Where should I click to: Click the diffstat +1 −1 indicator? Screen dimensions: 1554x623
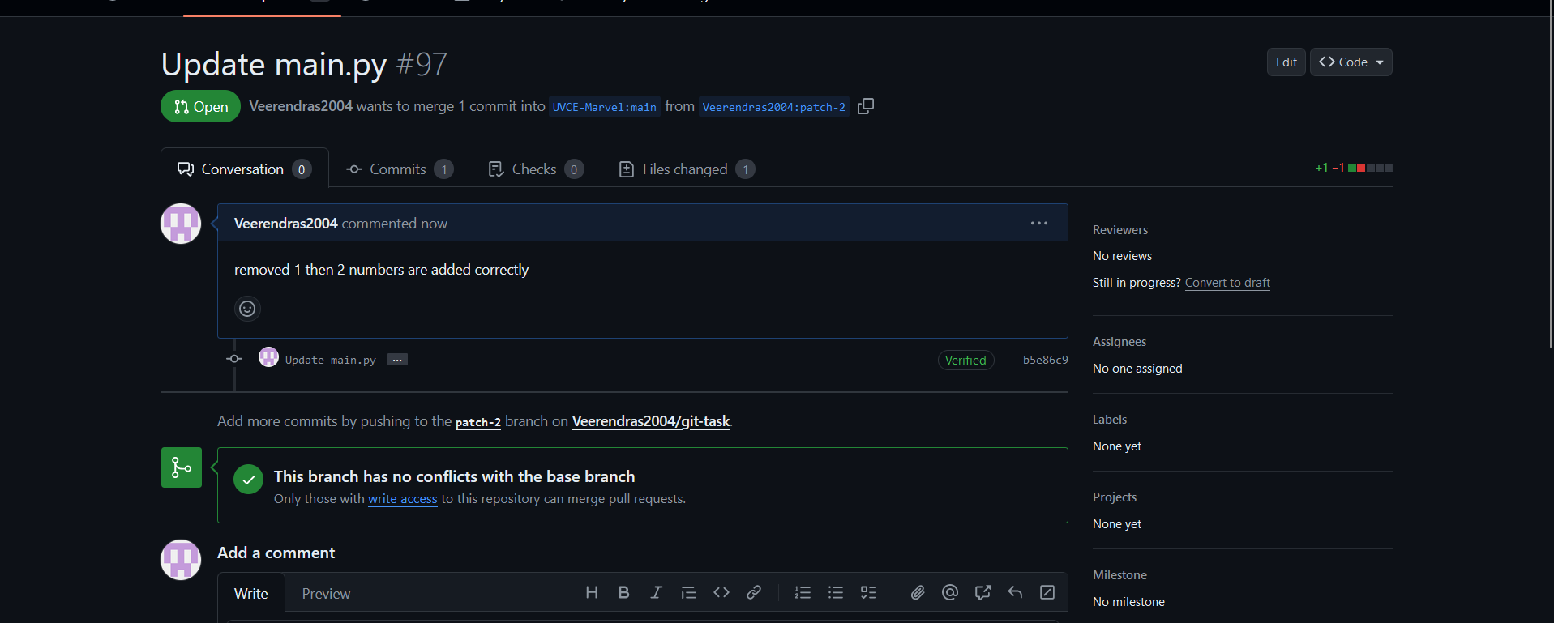coord(1354,168)
